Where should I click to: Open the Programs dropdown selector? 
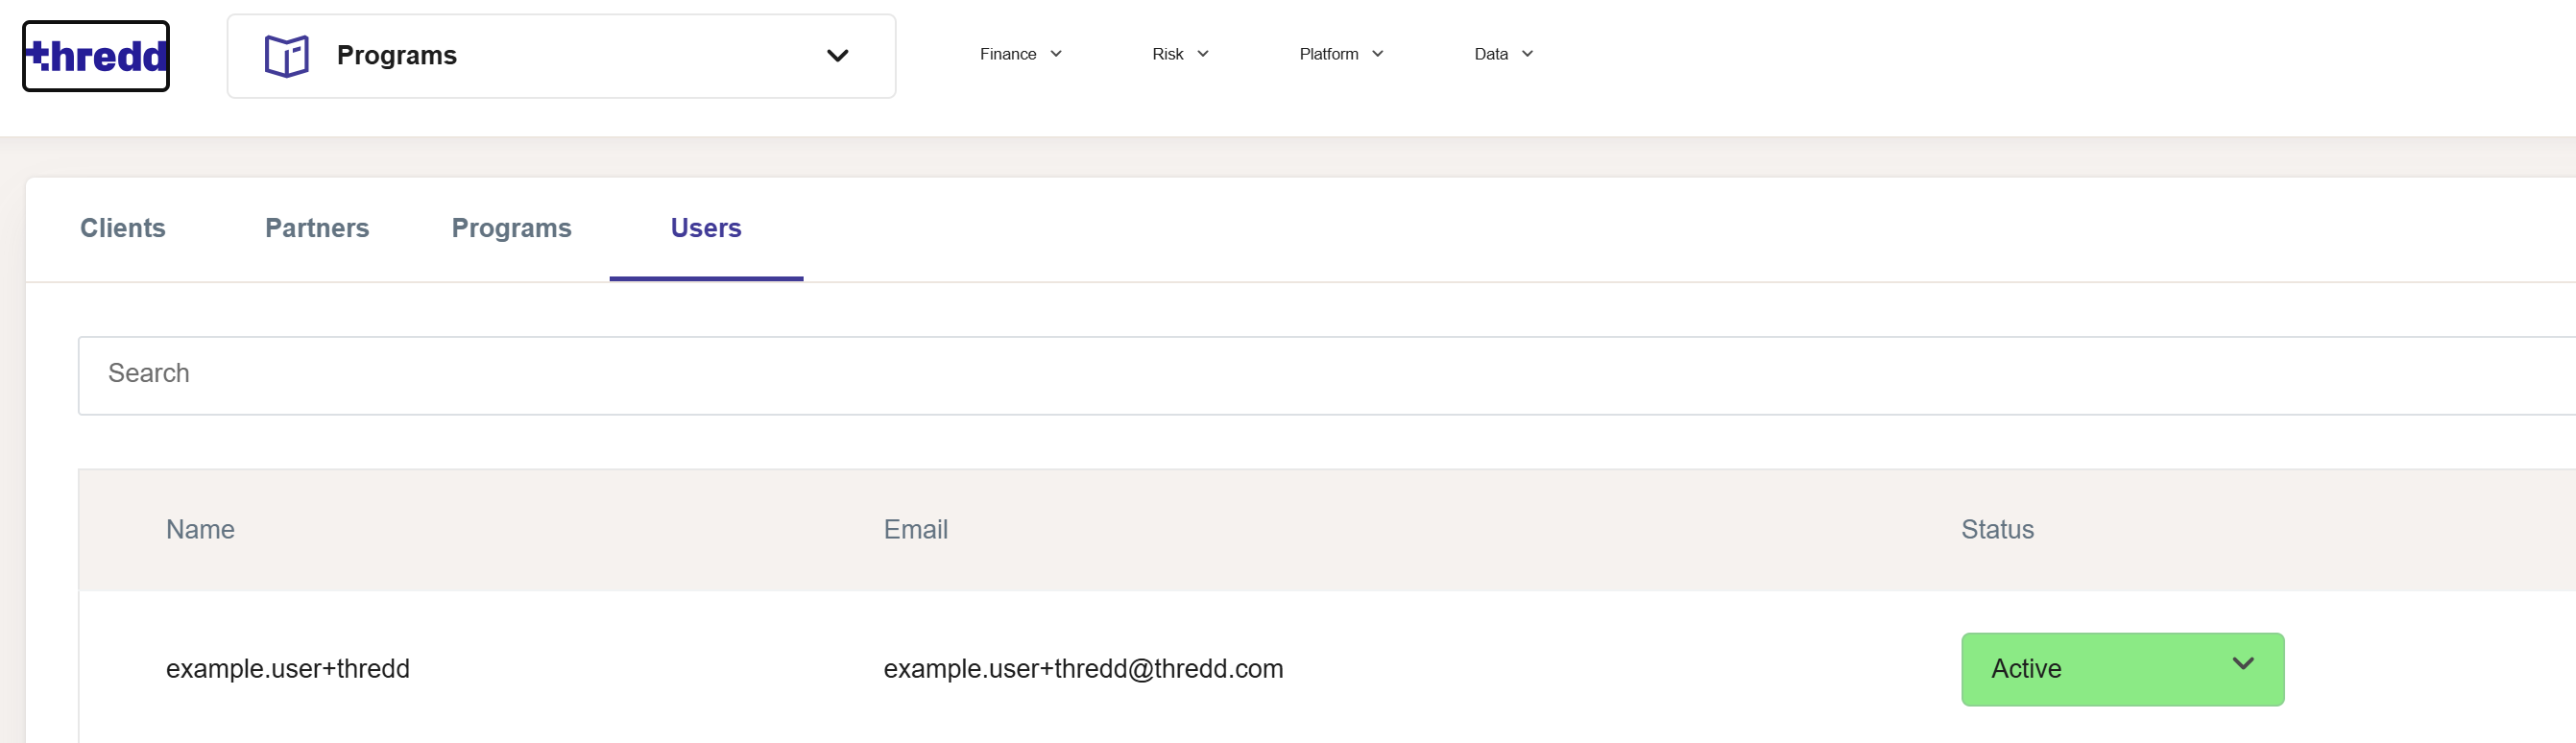pyautogui.click(x=561, y=56)
